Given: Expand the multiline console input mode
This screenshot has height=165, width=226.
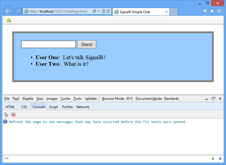Looking at the screenshot, I should 220,158.
